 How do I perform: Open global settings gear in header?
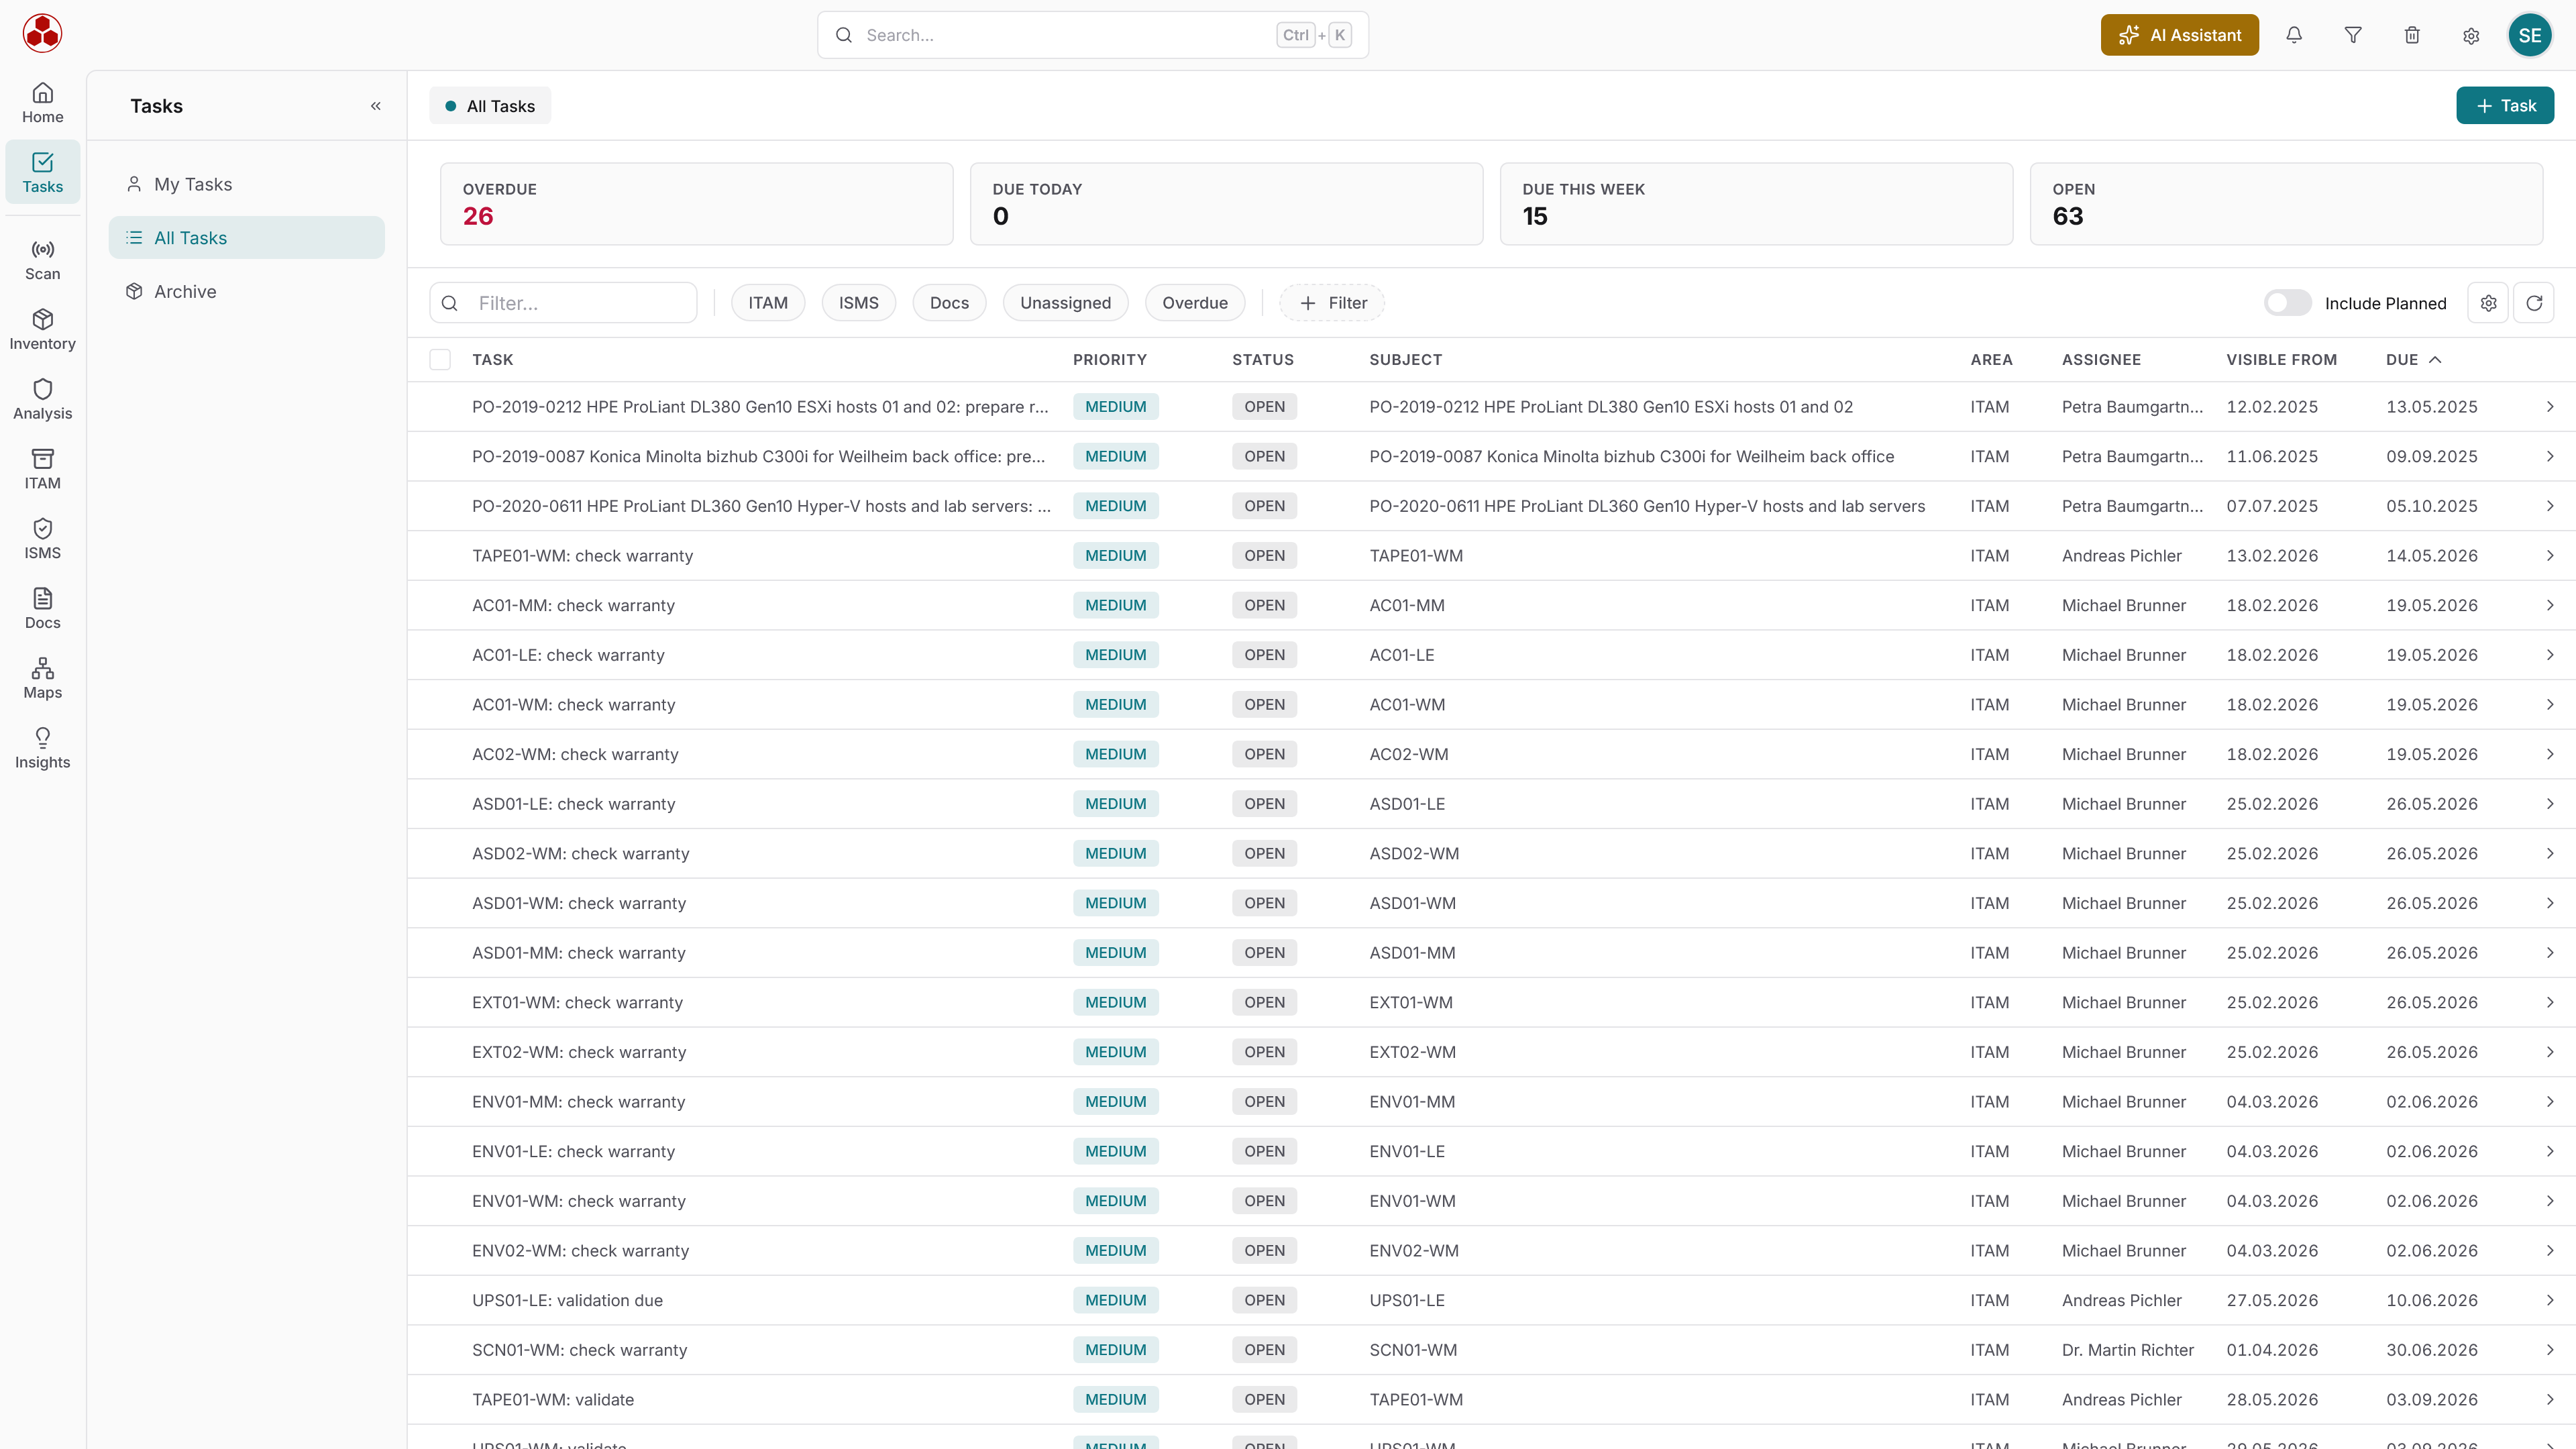pyautogui.click(x=2471, y=35)
